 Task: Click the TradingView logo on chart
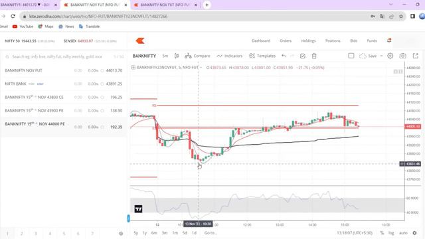click(x=138, y=208)
